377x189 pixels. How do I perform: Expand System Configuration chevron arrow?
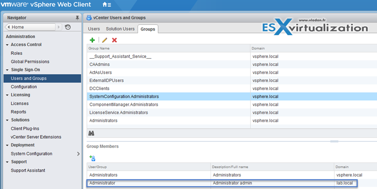[x=78, y=154]
